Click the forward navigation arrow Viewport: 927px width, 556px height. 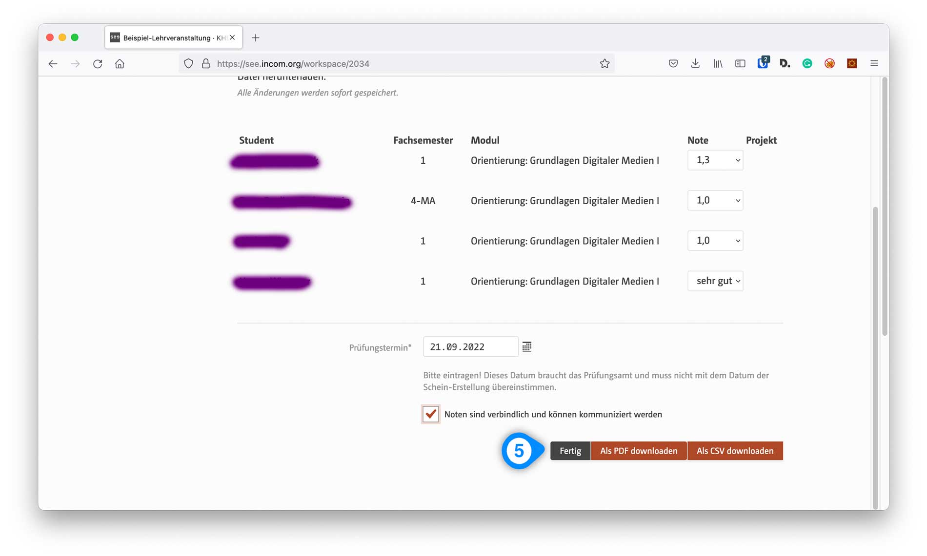point(75,64)
